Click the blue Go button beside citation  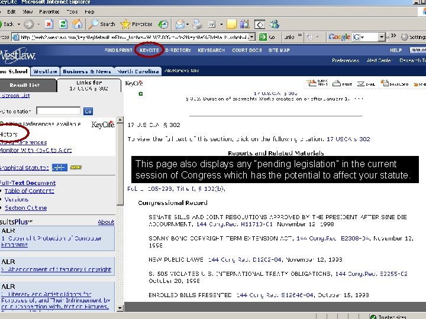(x=88, y=111)
